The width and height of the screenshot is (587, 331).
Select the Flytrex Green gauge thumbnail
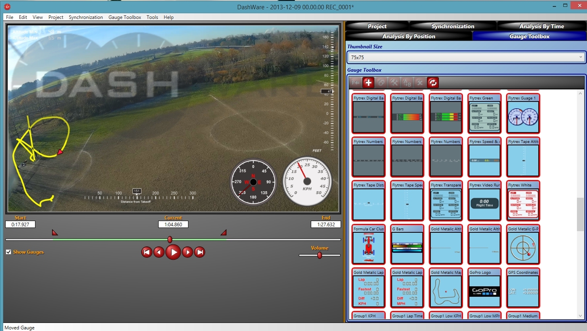coord(484,114)
